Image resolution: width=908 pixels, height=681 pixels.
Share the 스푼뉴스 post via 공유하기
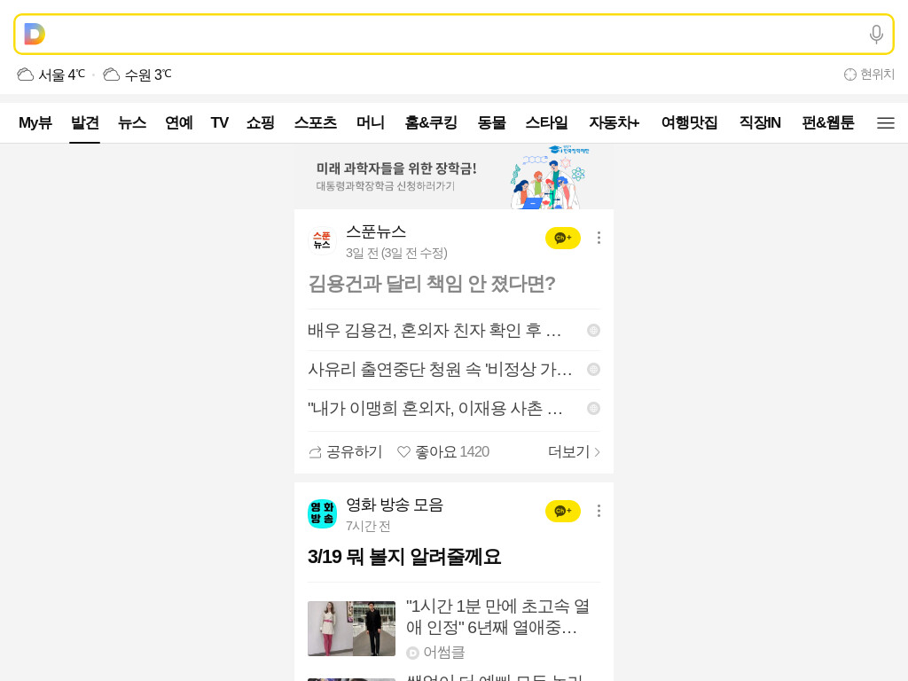346,451
